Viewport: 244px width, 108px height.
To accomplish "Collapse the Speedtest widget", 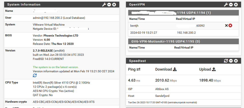I will coord(231,61).
